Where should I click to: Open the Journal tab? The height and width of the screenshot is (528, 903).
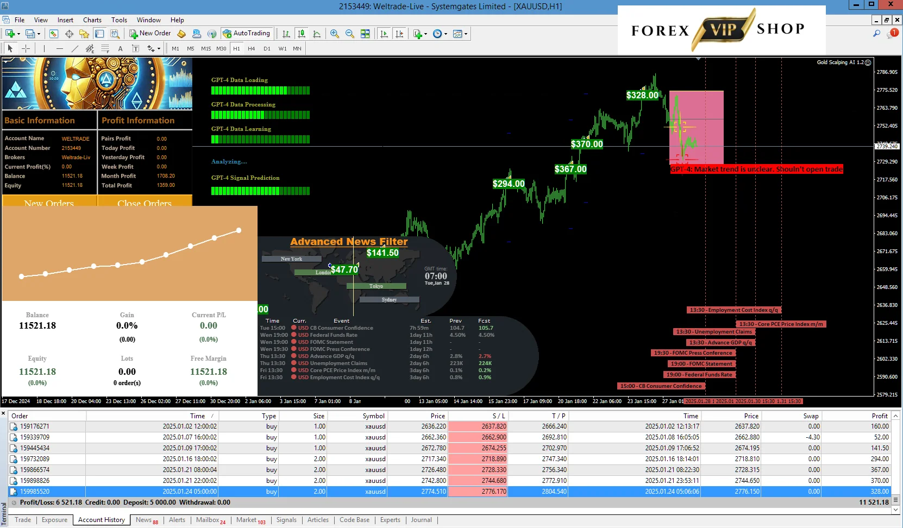point(422,520)
